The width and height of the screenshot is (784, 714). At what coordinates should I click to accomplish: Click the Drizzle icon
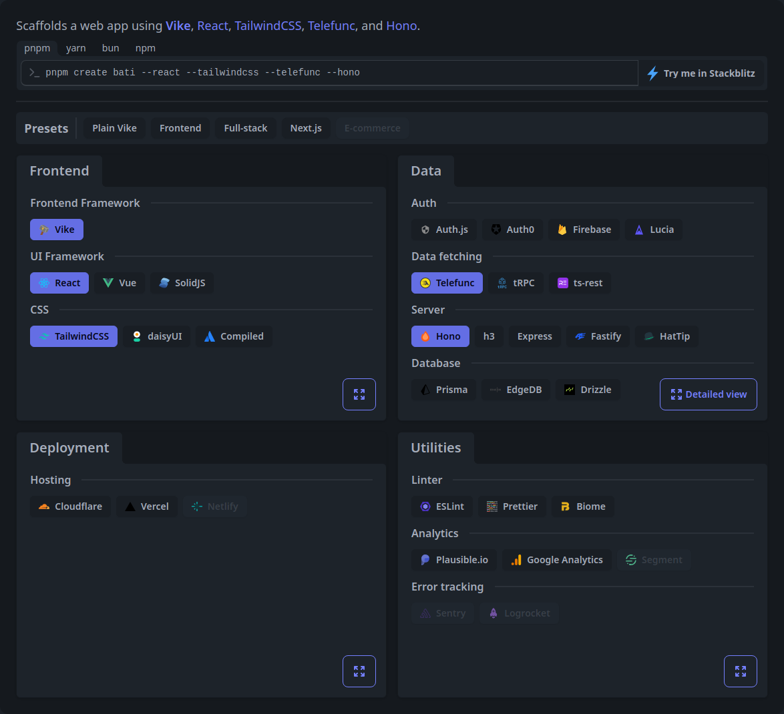click(570, 390)
